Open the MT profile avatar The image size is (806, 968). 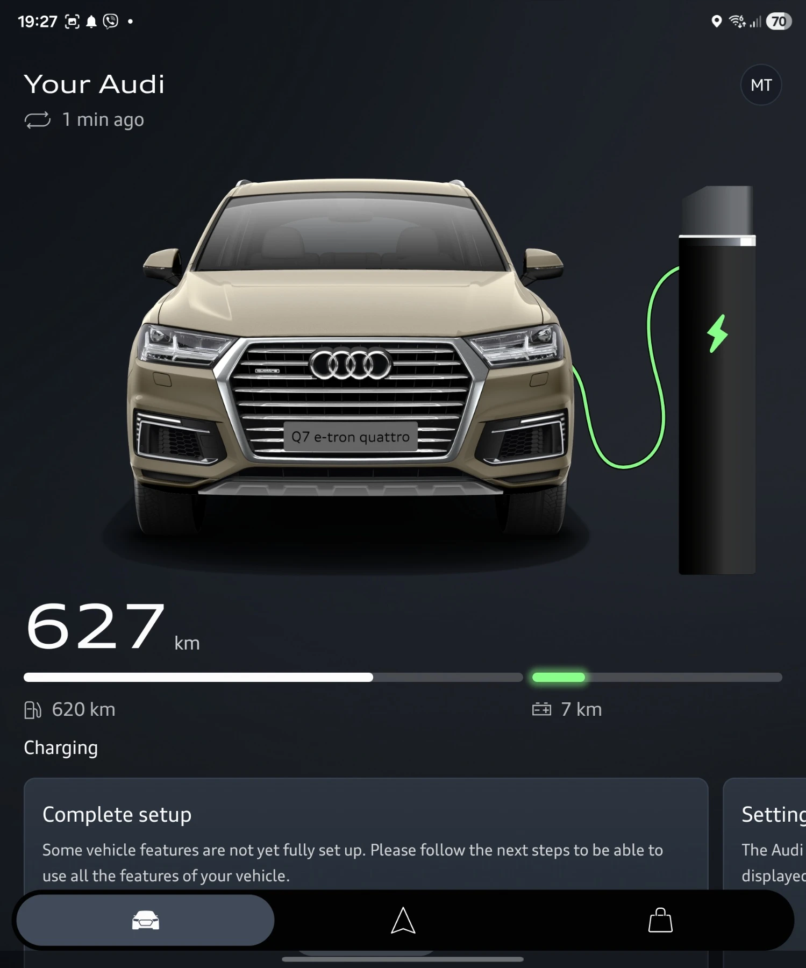761,85
